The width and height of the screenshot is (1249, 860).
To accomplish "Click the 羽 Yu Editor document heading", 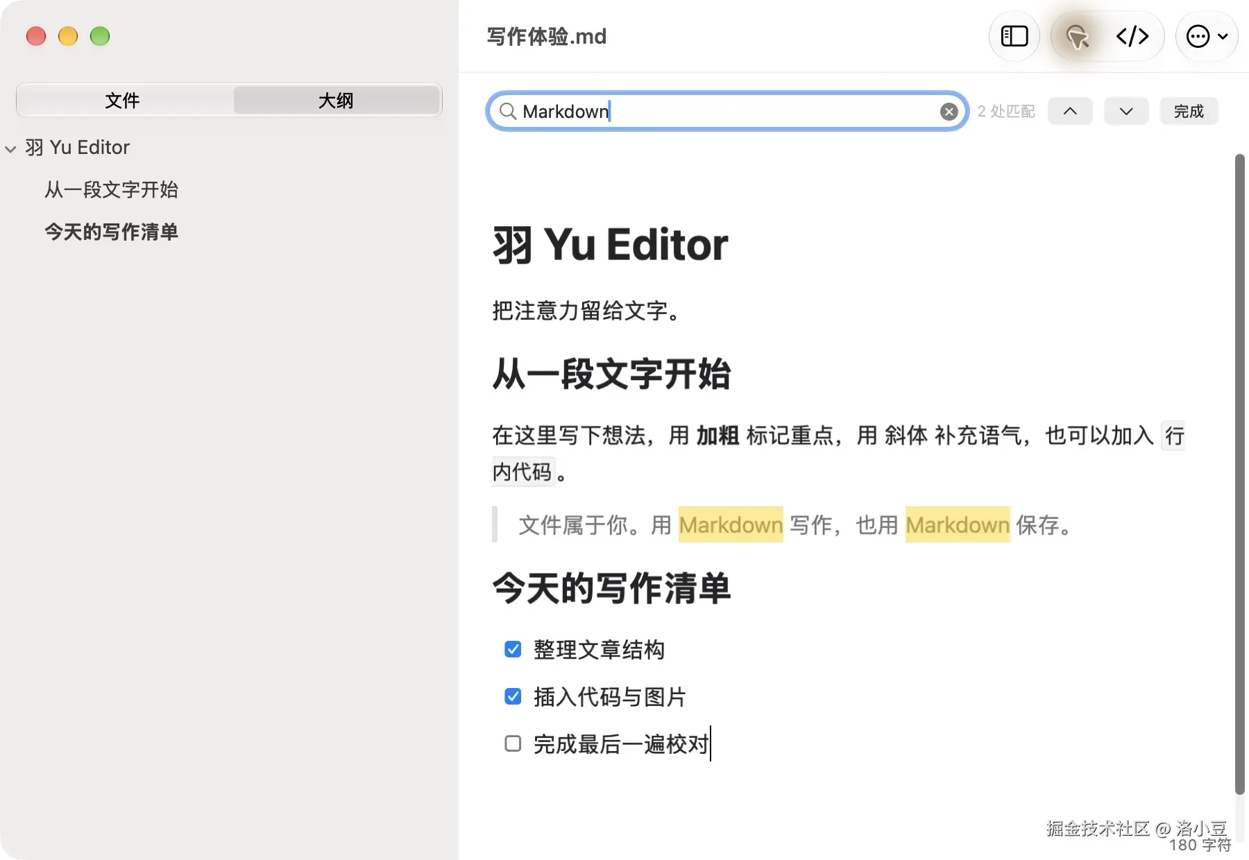I will pyautogui.click(x=611, y=245).
